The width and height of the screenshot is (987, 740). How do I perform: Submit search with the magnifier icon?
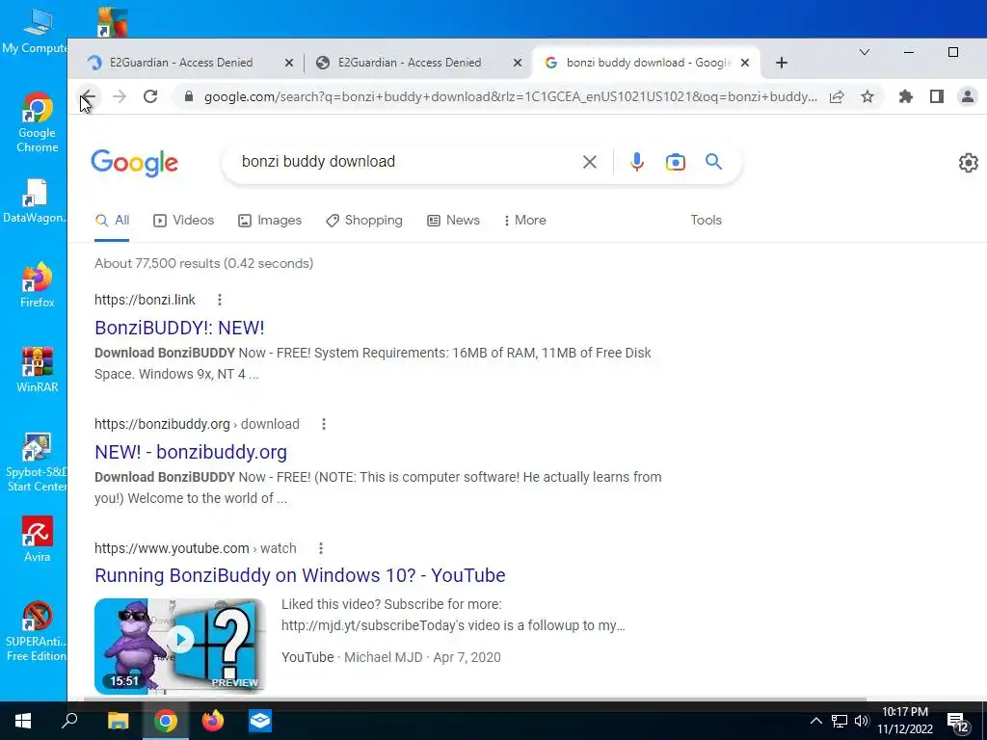pyautogui.click(x=714, y=162)
